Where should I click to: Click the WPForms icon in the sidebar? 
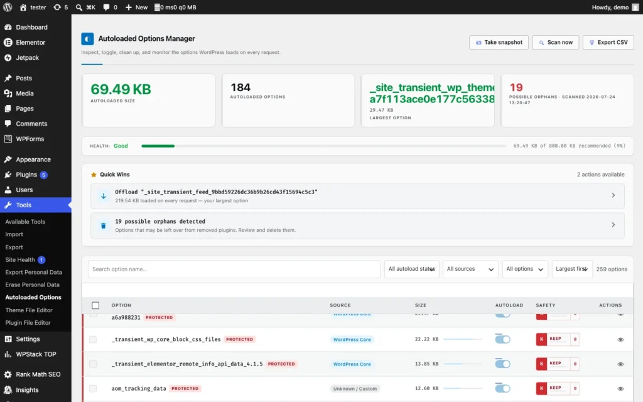coord(8,139)
